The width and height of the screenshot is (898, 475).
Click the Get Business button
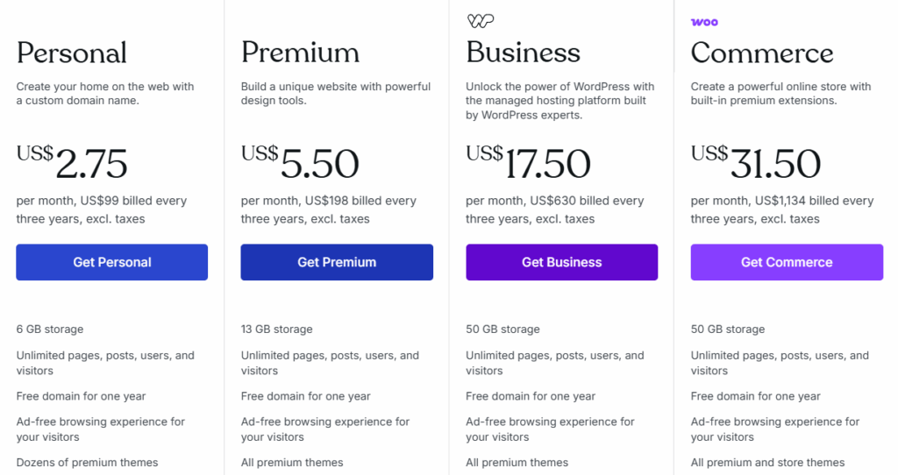pyautogui.click(x=562, y=262)
